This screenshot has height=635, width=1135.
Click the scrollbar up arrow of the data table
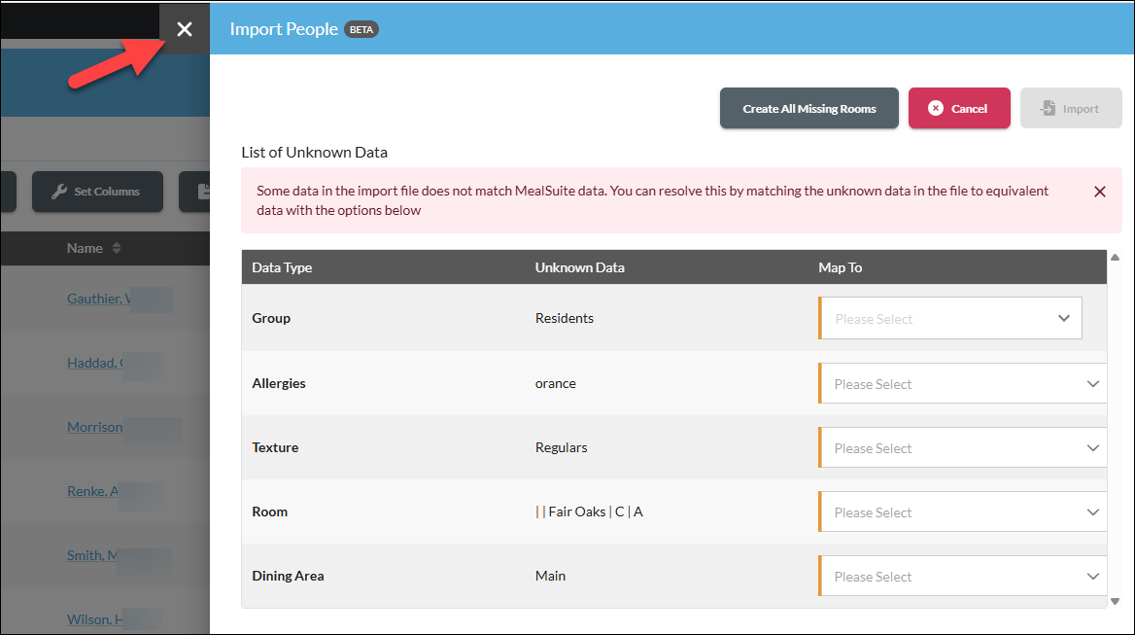(x=1115, y=257)
